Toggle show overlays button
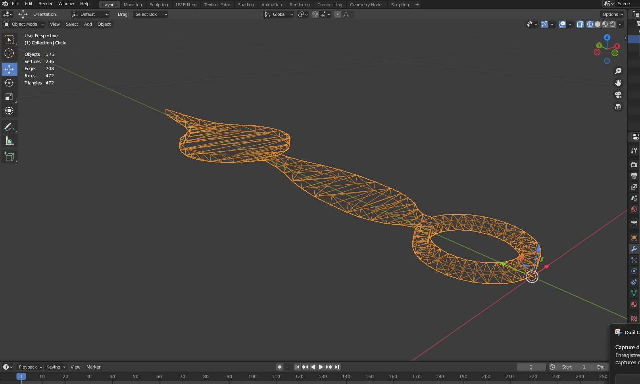Viewport: 640px width, 384px height. [x=562, y=24]
